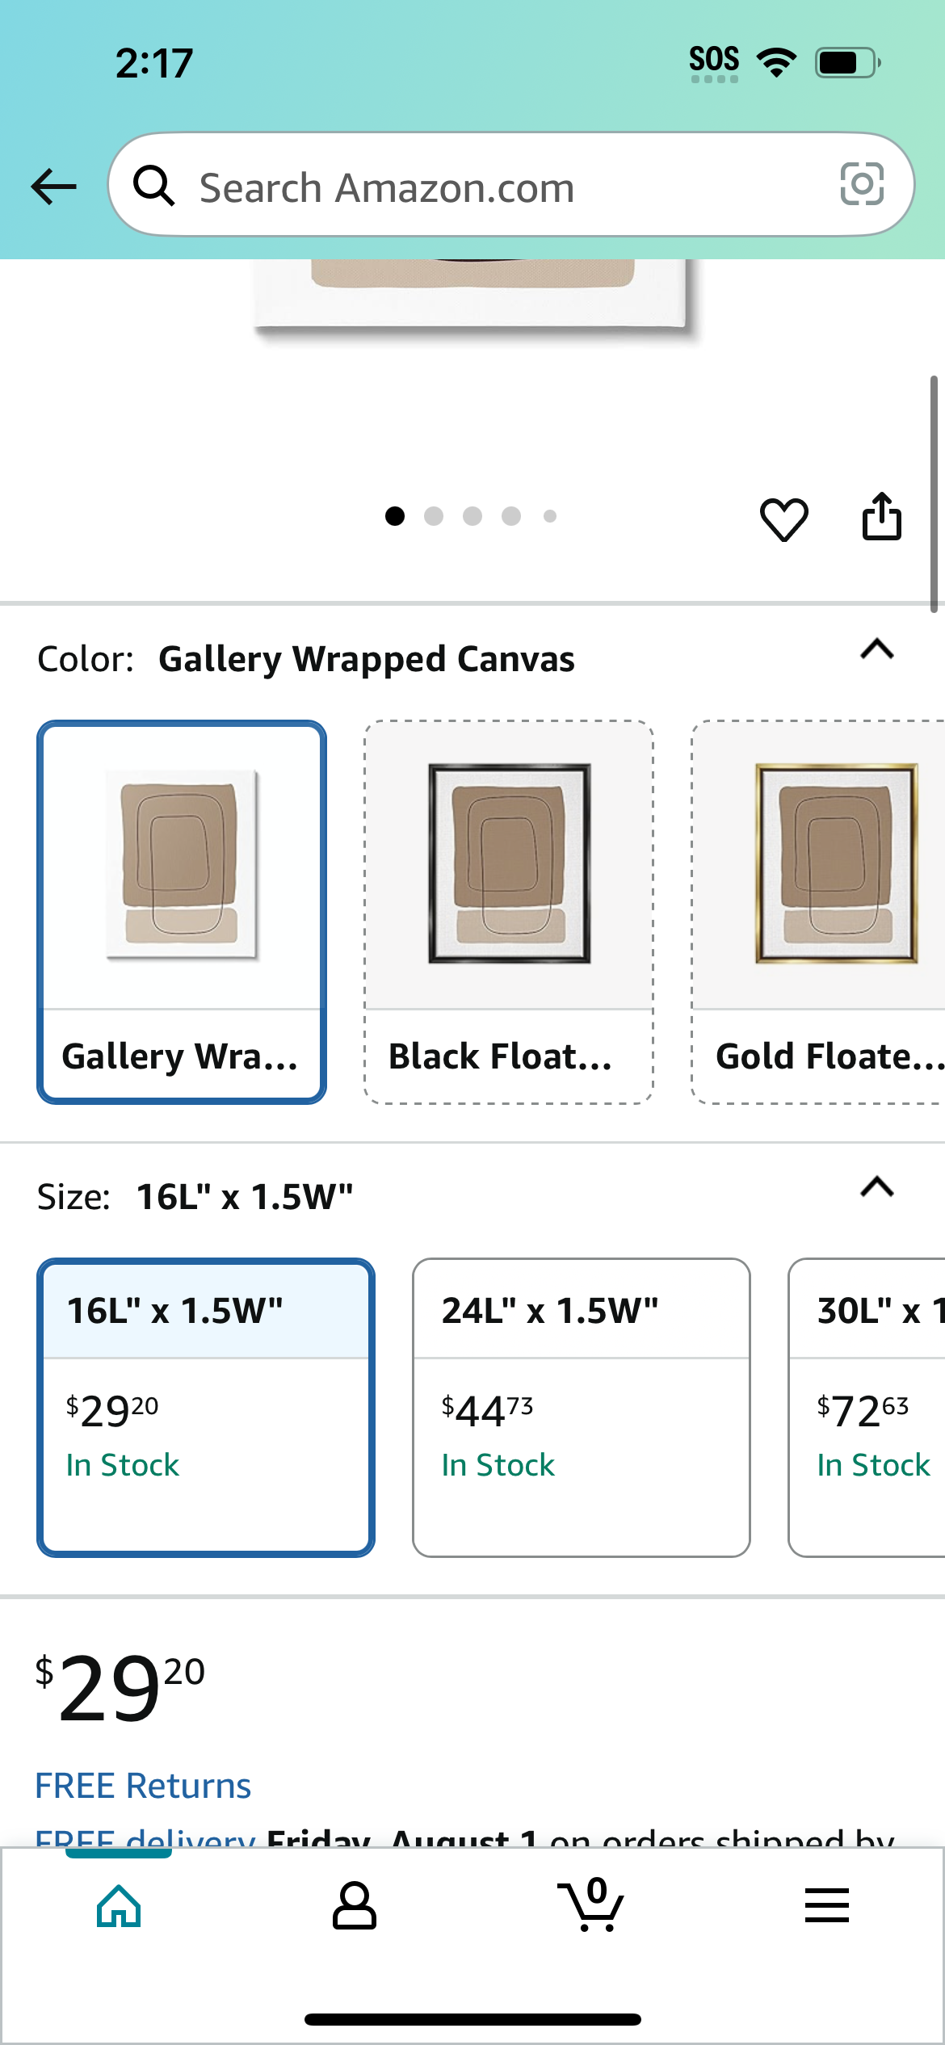Choose the 24L" x 1.5W" size
Screen dimensions: 945x2045
pos(582,1407)
